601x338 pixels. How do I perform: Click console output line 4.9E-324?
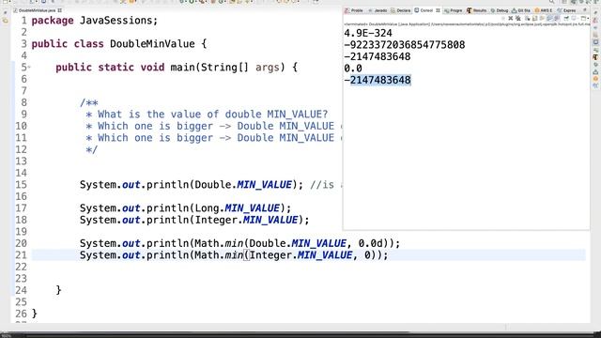368,34
